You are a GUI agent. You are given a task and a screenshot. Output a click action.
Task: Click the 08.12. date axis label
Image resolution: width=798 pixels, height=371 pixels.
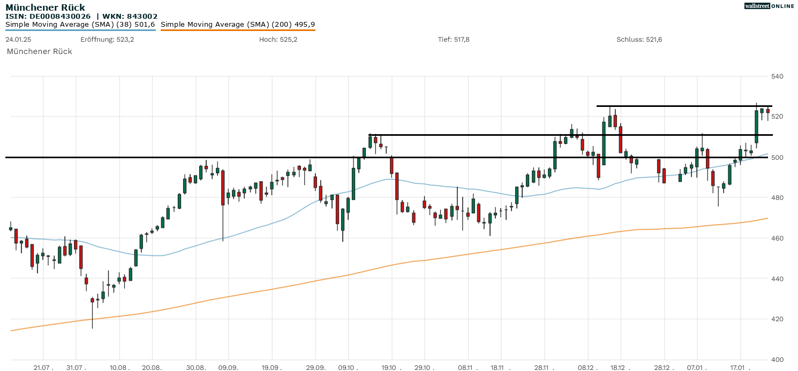[588, 368]
